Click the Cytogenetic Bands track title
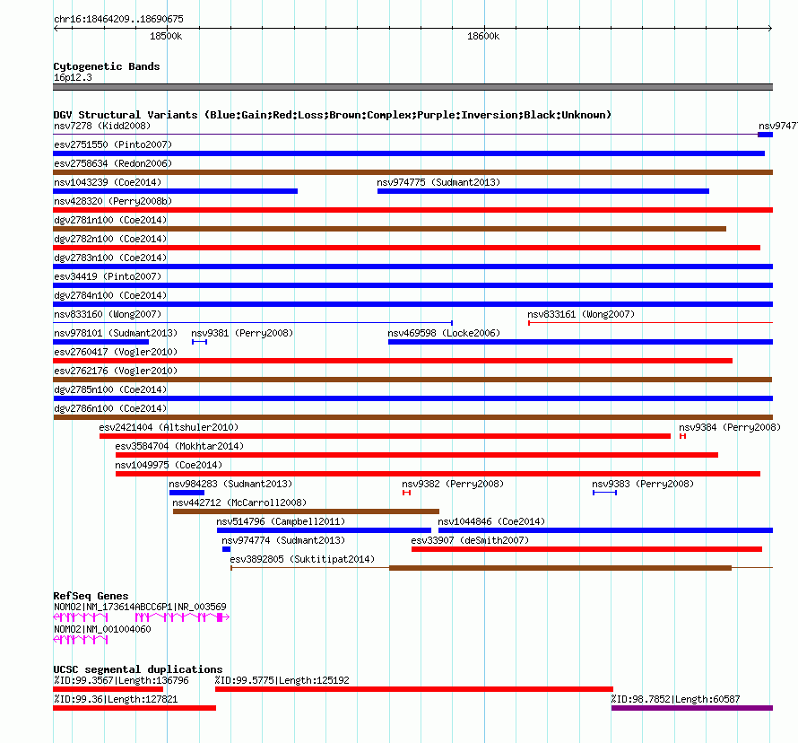 pos(107,66)
